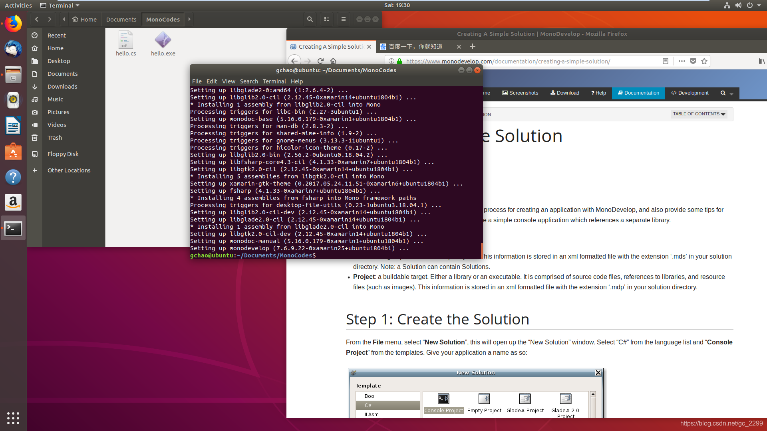Open Show Applications grid in dock
This screenshot has width=767, height=431.
click(13, 418)
